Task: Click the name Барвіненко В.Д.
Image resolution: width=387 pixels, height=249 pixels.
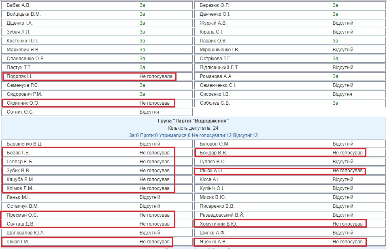Action: click(24, 144)
